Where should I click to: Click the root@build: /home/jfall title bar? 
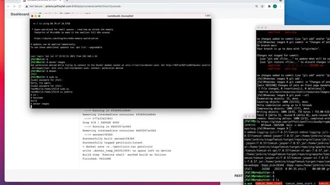(x=120, y=16)
